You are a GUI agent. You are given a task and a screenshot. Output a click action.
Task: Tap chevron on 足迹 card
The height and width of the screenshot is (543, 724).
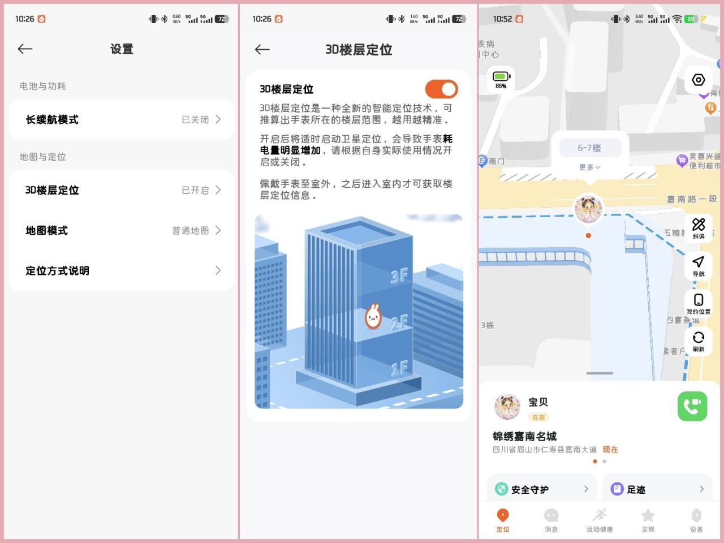click(701, 489)
